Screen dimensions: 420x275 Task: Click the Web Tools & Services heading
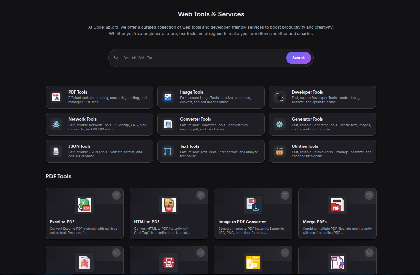coord(211,14)
